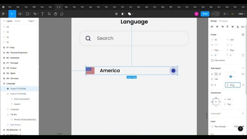Click Align vertical centers icon
The height and width of the screenshot is (139, 247).
(x=232, y=27)
